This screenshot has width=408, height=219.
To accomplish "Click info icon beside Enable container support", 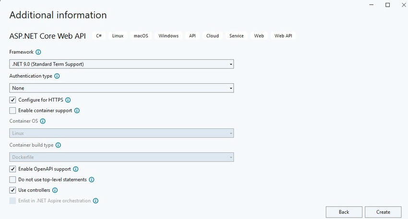I will pyautogui.click(x=77, y=111).
